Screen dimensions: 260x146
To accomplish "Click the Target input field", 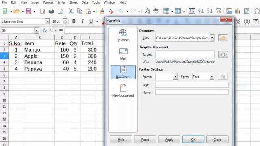I will click(x=185, y=54).
